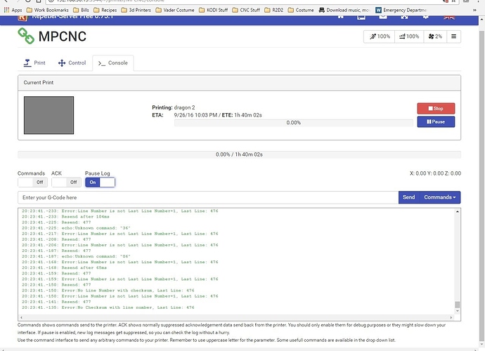The height and width of the screenshot is (351, 485).
Task: Open the Emergency Department bookmark
Action: (401, 11)
